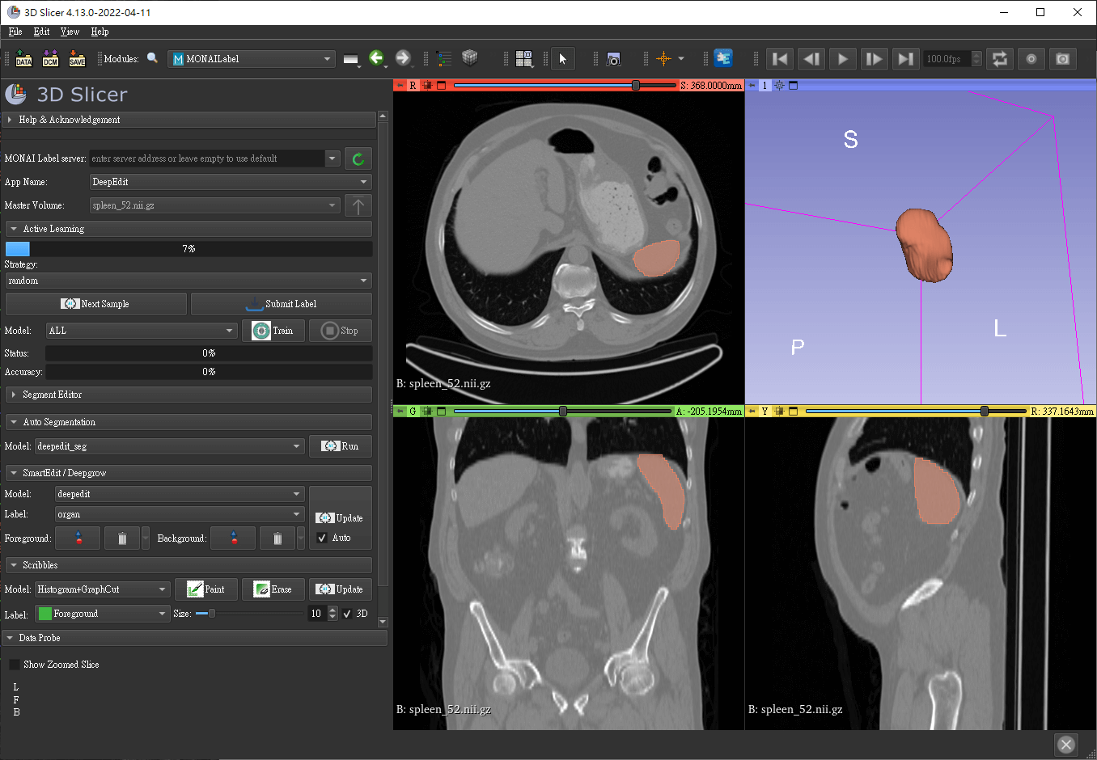
Task: Go to next module with forward arrow
Action: [x=403, y=58]
